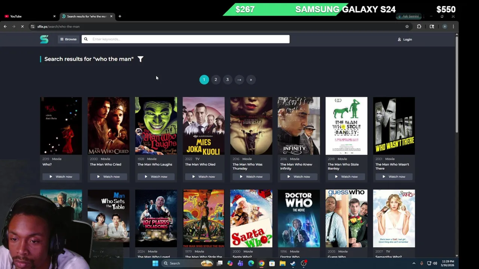Screen dimensions: 479x269
Task: Open Samantha Who? poster
Action: point(394,219)
